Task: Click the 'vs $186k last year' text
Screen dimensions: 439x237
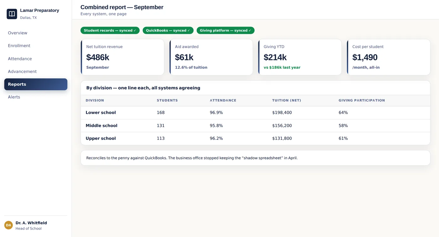Action: [x=282, y=68]
